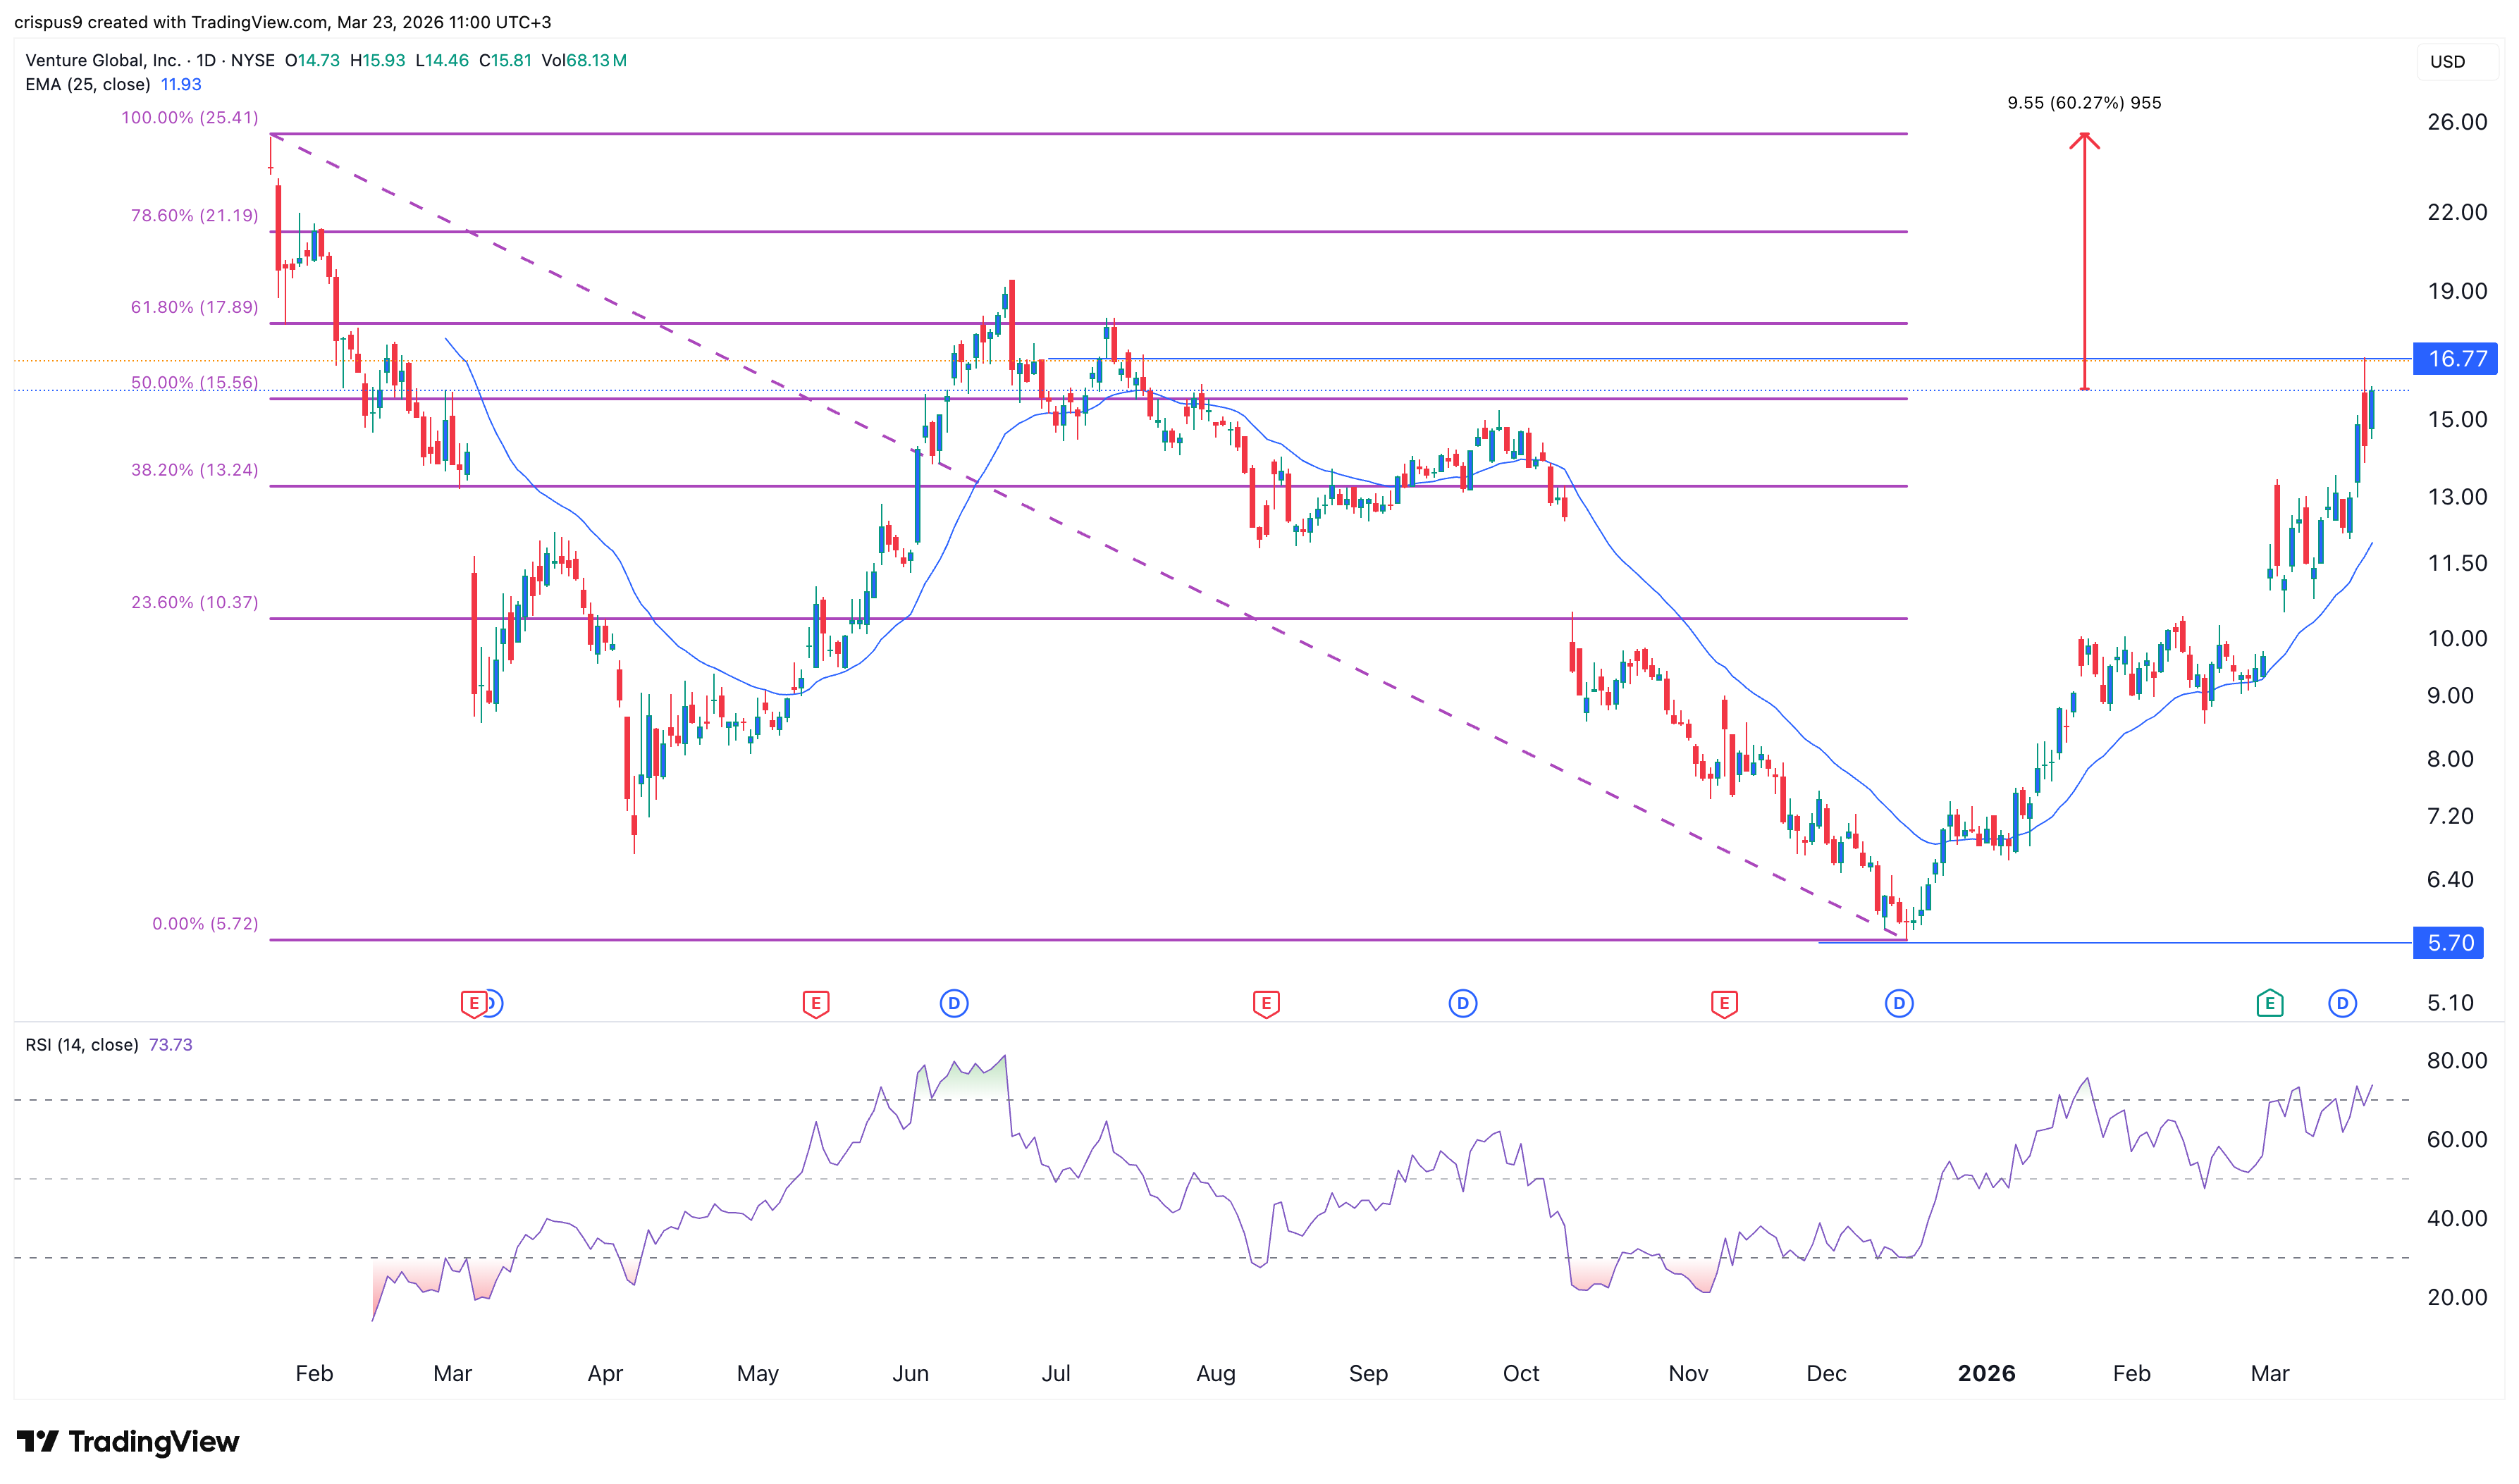Select the RSI (14, close) indicator legend
The width and height of the screenshot is (2519, 1484).
(82, 1045)
